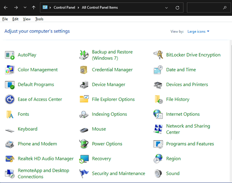Open the Sound speaker icon
The width and height of the screenshot is (232, 183).
[158, 173]
